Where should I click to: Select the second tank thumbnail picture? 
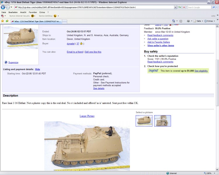point(162,121)
